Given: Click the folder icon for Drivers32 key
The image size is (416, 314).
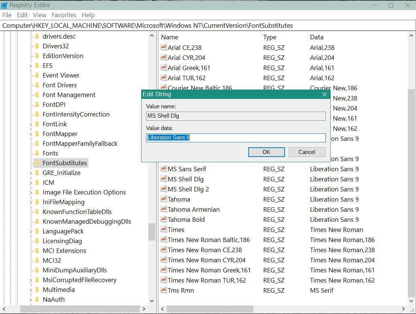Looking at the screenshot, I should point(37,46).
